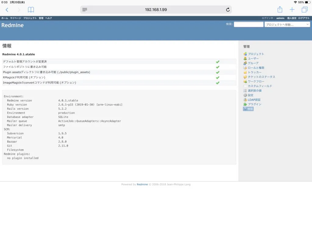Reload the page with the refresh icon

click(x=227, y=9)
